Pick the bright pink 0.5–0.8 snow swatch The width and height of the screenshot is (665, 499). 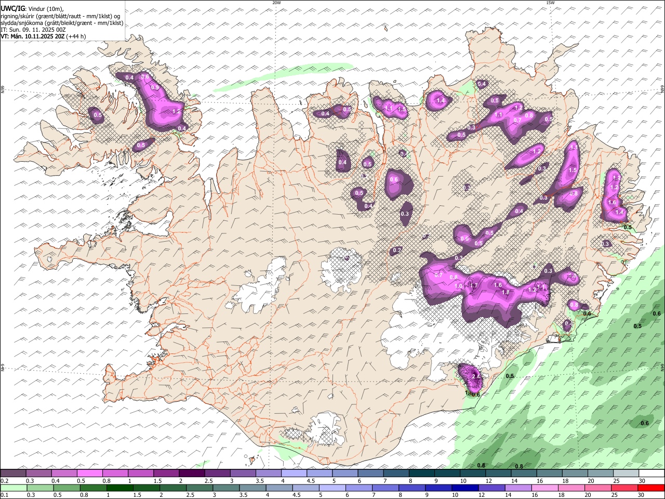point(89,474)
